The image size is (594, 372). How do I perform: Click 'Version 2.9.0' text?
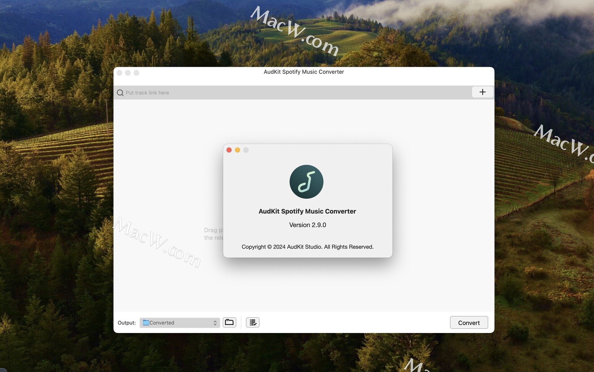(x=308, y=225)
